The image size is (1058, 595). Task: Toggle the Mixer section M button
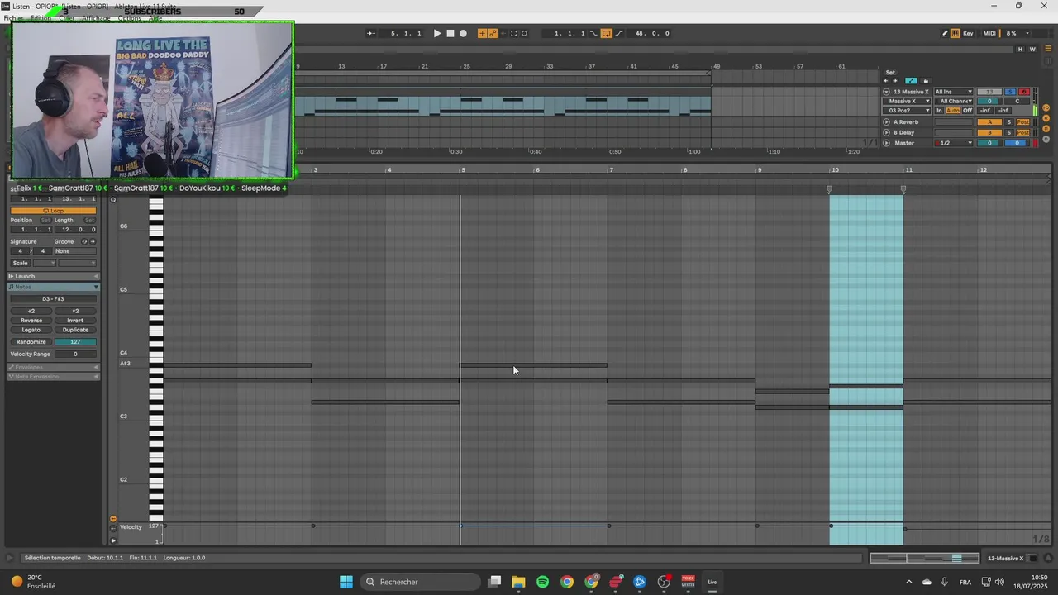[x=1046, y=128]
